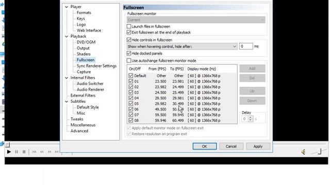Open the Advanced settings page
330x185 pixels.
coord(79,131)
